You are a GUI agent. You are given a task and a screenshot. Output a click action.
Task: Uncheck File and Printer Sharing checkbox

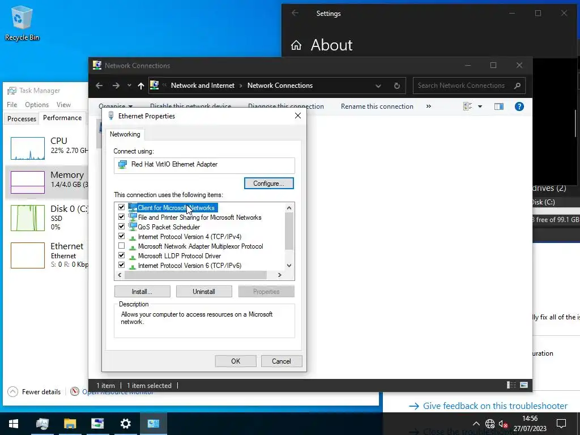pos(121,217)
